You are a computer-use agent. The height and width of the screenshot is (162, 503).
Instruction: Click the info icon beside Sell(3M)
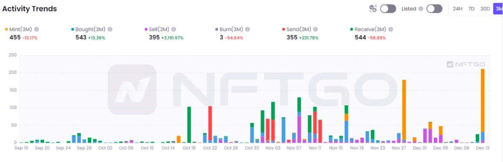coord(174,30)
